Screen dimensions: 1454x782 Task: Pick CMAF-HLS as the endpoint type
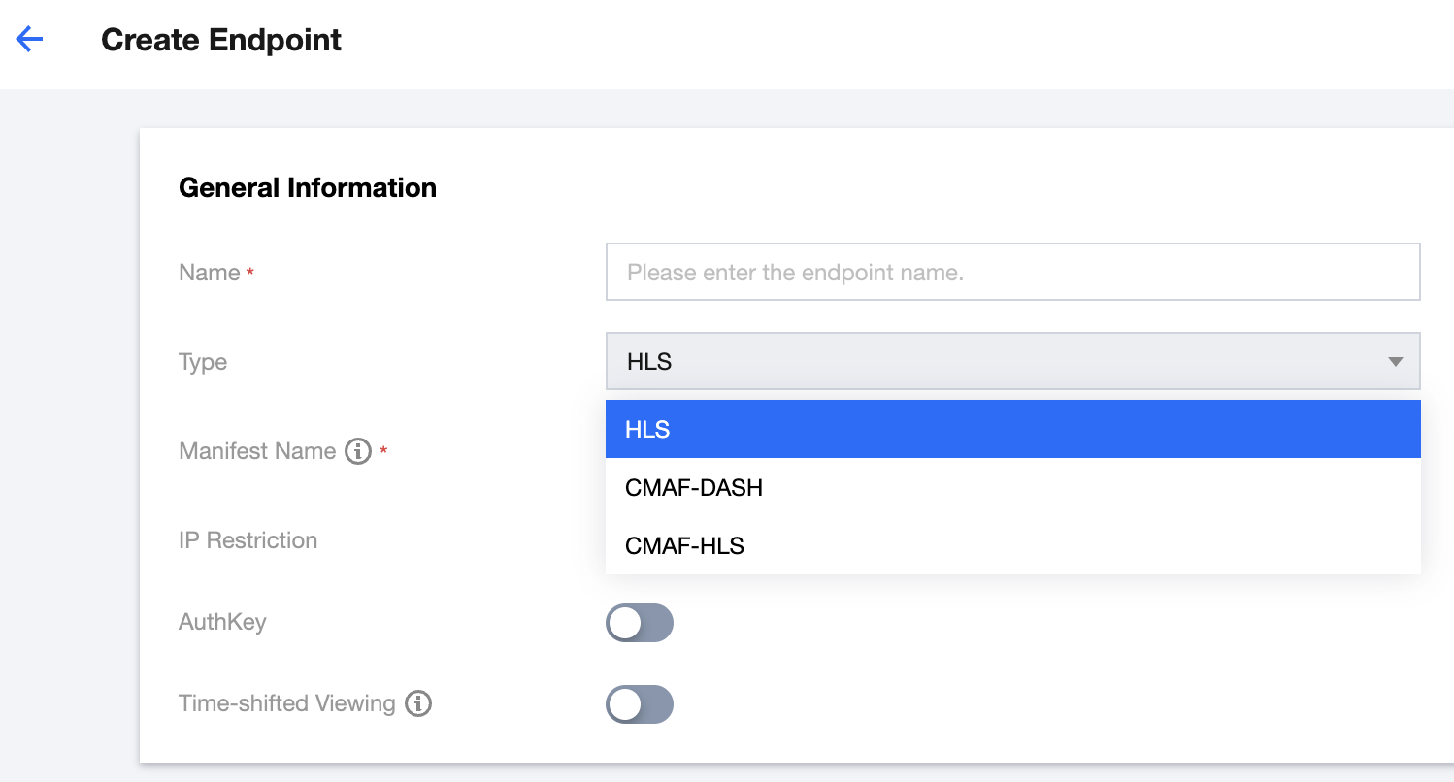click(684, 545)
